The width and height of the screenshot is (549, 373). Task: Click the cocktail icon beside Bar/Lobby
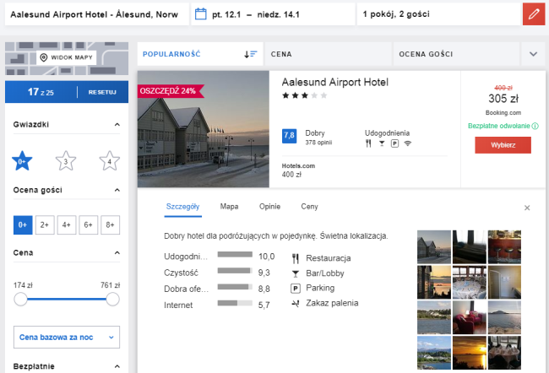click(x=296, y=273)
